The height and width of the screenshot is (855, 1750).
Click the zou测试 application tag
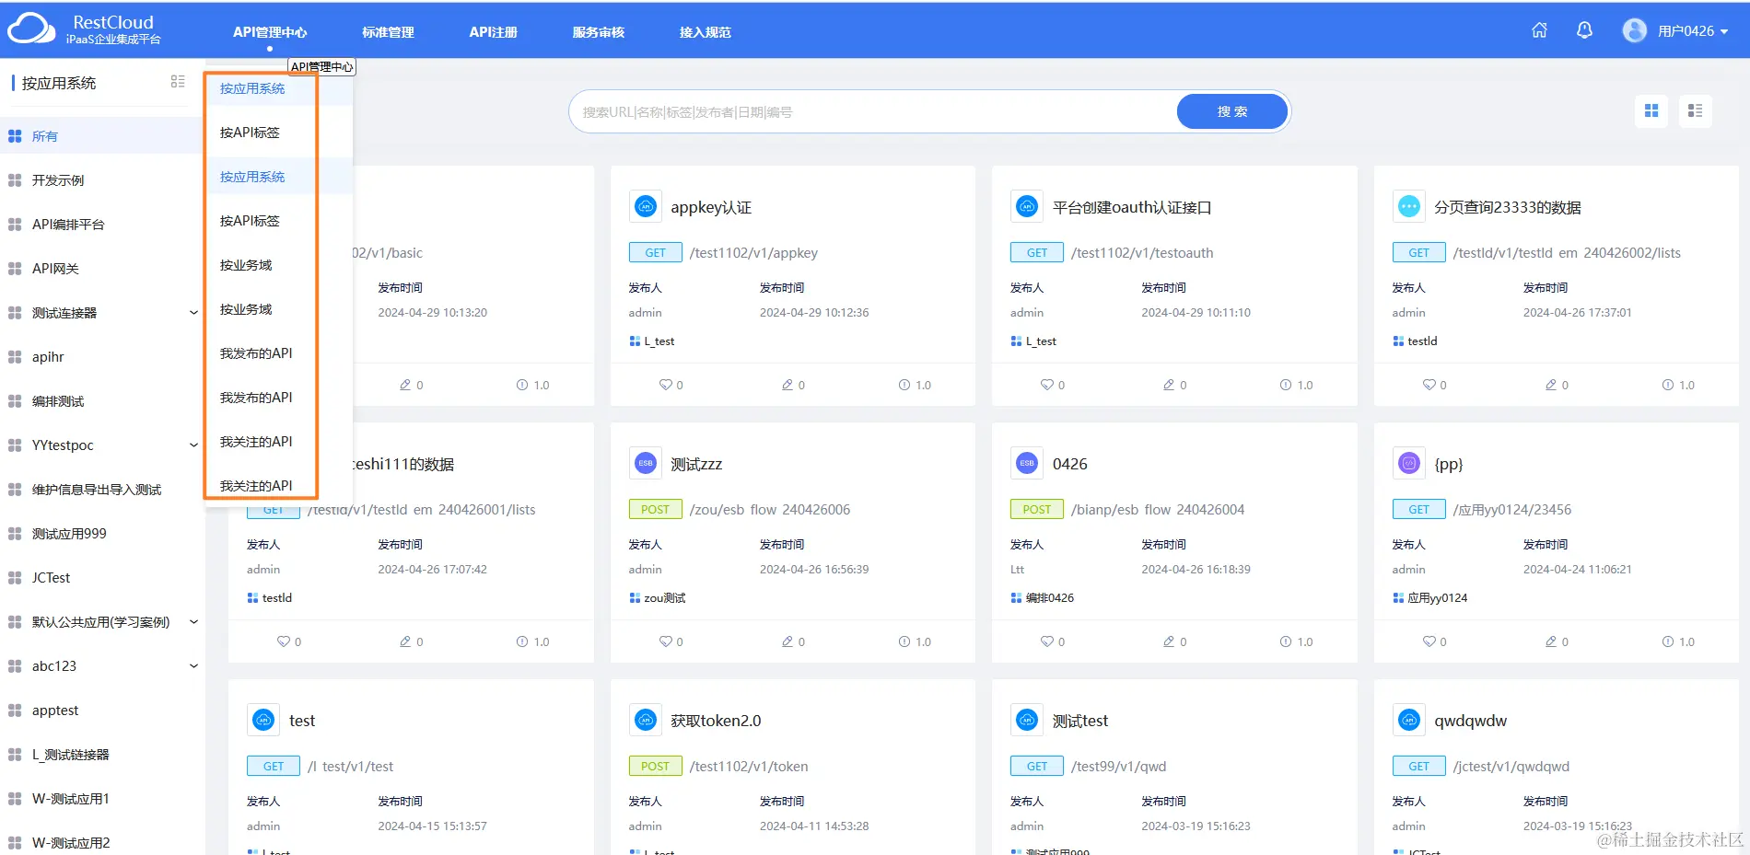tap(664, 598)
